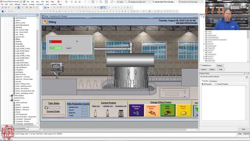Click the Clear button in diagnostics bar
Image resolution: width=250 pixels, height=141 pixels.
pos(240,134)
